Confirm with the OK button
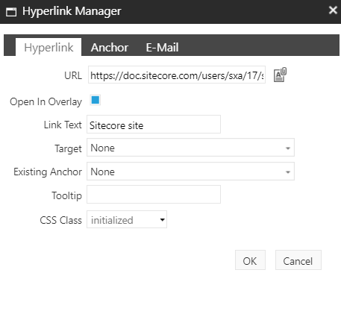The width and height of the screenshot is (341, 314). [x=250, y=260]
